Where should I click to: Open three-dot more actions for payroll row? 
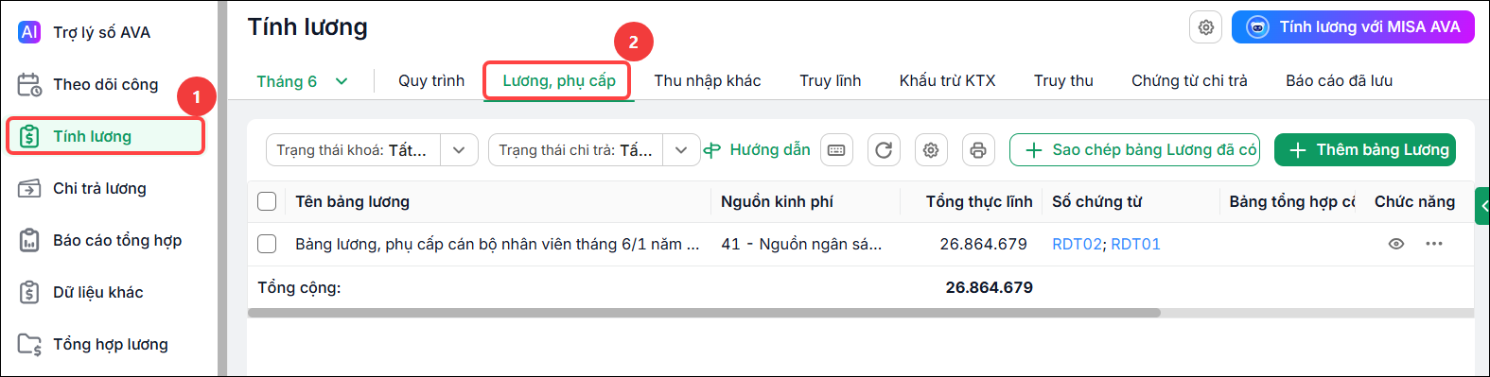1434,244
